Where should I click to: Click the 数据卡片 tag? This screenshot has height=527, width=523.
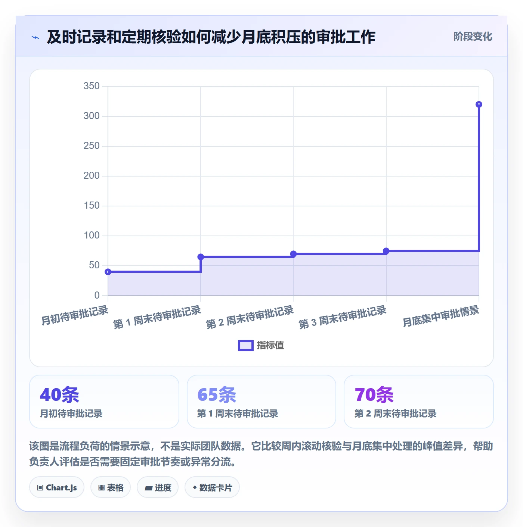coord(212,487)
